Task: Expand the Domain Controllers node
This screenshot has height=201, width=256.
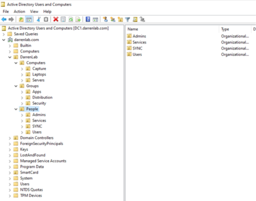Action: tap(10, 138)
